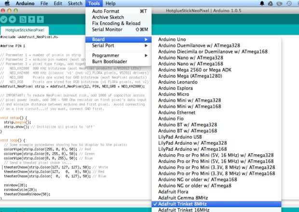This screenshot has height=212, width=299.
Task: Select Arduino Leonardo board
Action: coord(217,82)
